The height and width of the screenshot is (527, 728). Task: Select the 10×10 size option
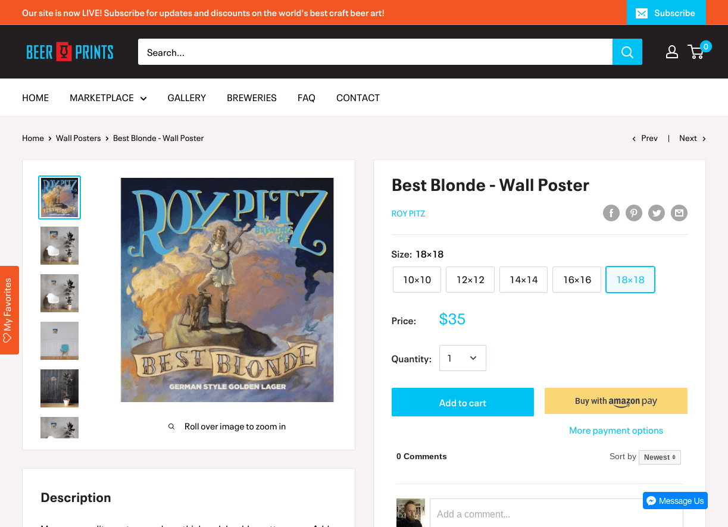coord(417,280)
